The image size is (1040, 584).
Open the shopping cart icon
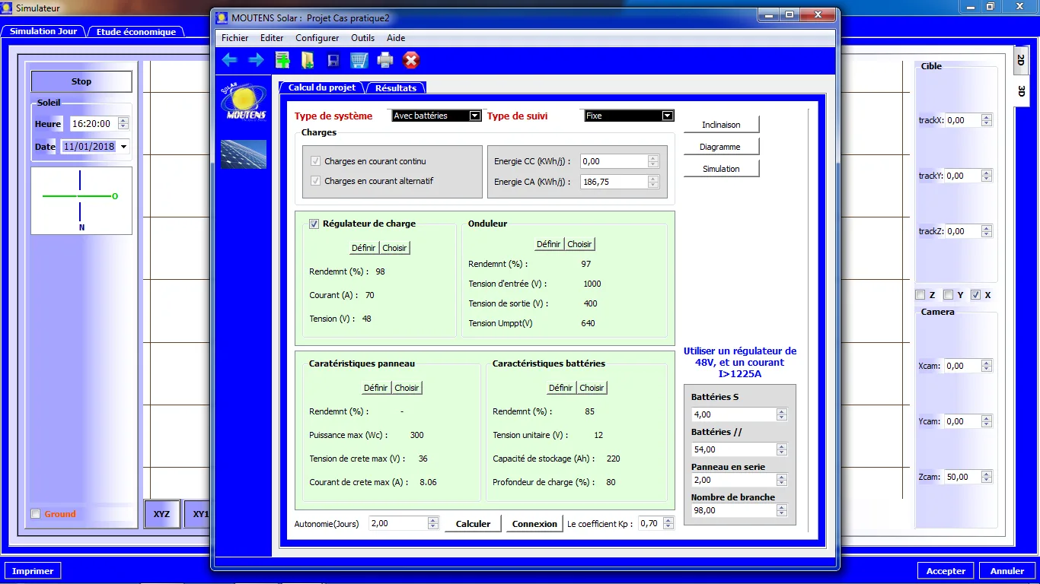(359, 60)
